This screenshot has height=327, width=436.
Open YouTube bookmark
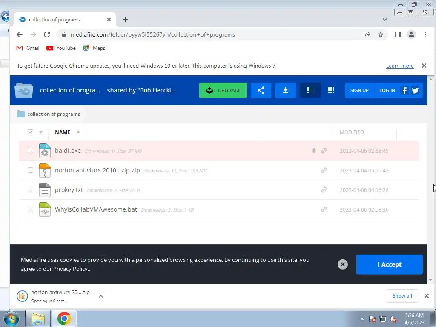[x=61, y=48]
